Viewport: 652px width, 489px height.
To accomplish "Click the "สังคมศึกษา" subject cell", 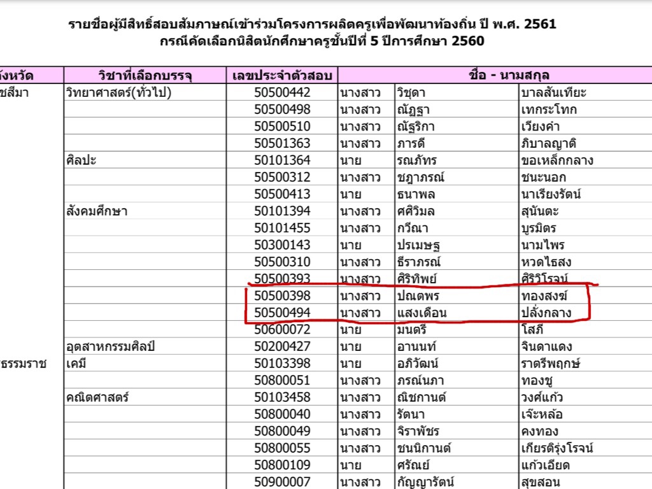I will [x=96, y=211].
